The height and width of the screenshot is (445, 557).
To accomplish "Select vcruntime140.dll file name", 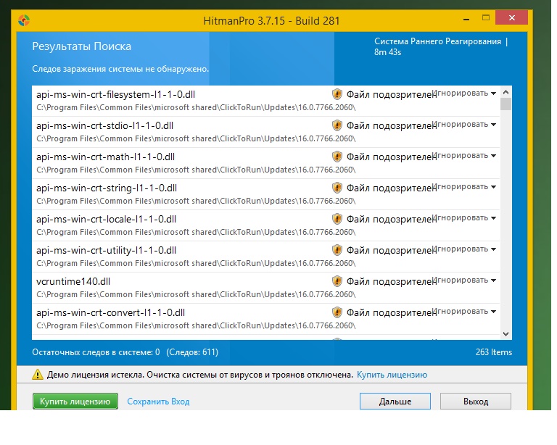I will [73, 281].
